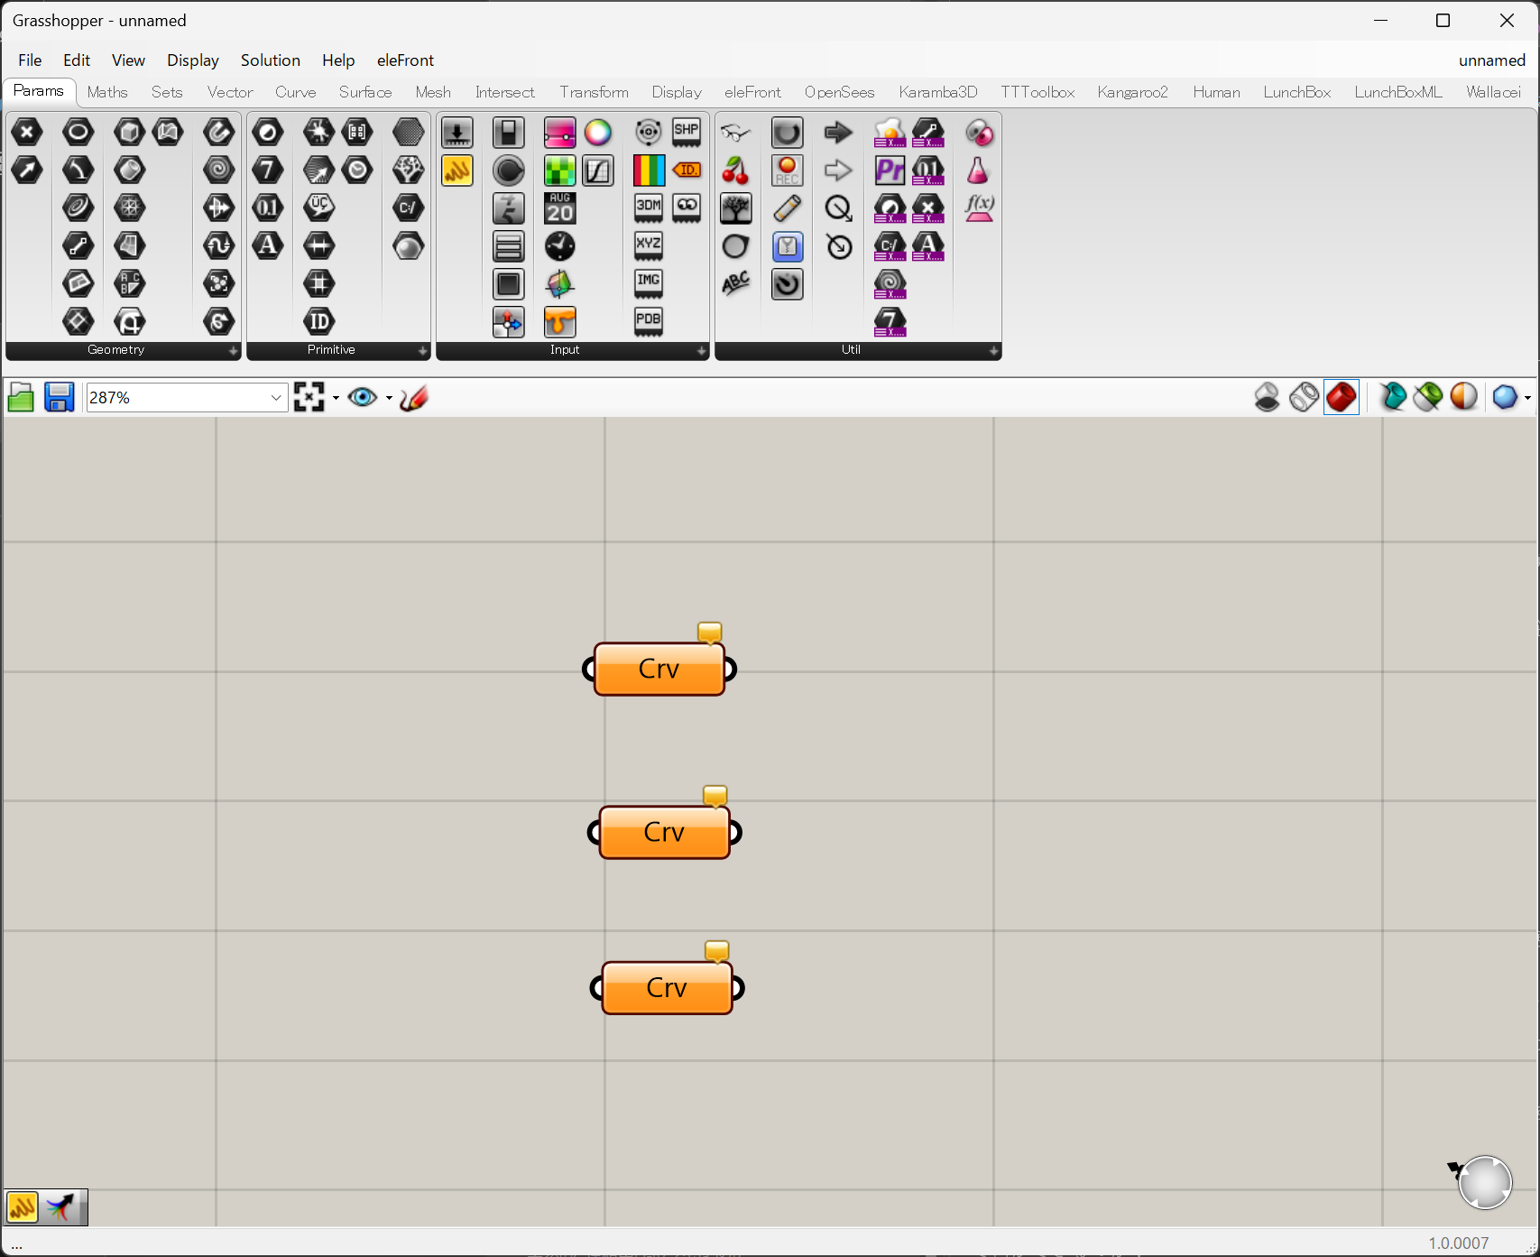
Task: Expand the Geometry panel
Action: [233, 351]
